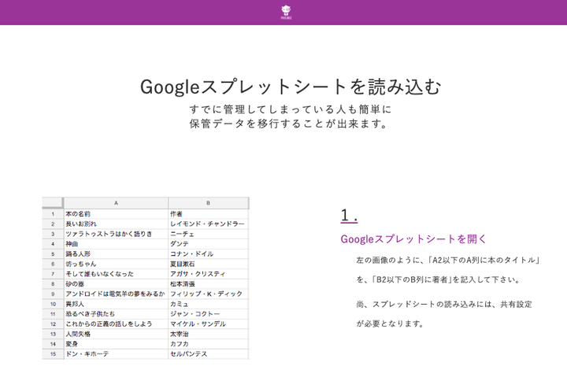This screenshot has width=567, height=377.
Task: Click cell 'カミュ'
Action: coord(208,304)
